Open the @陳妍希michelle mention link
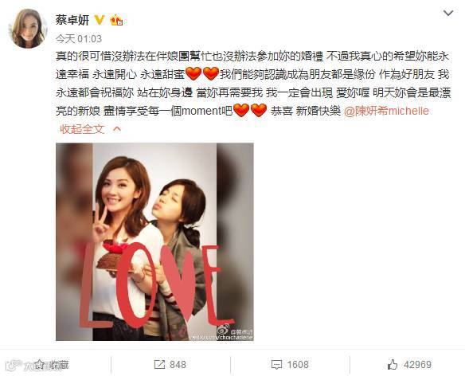This screenshot has width=465, height=376. (x=386, y=111)
